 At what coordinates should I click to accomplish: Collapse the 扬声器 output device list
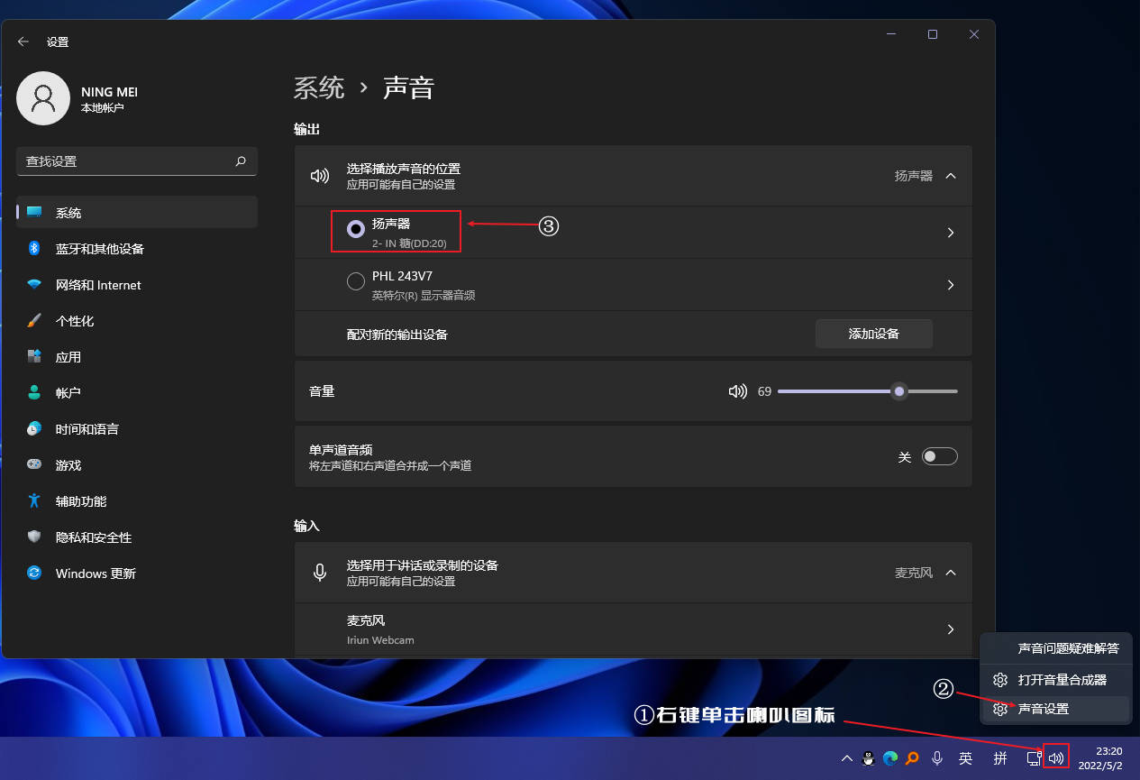[950, 176]
